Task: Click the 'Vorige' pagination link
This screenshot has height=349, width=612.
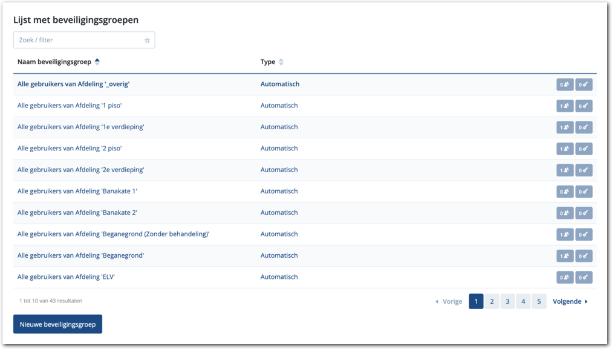Action: pyautogui.click(x=449, y=301)
